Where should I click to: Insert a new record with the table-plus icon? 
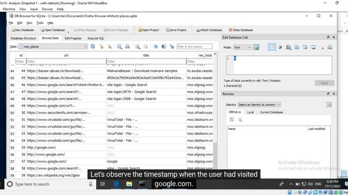[x=138, y=47]
